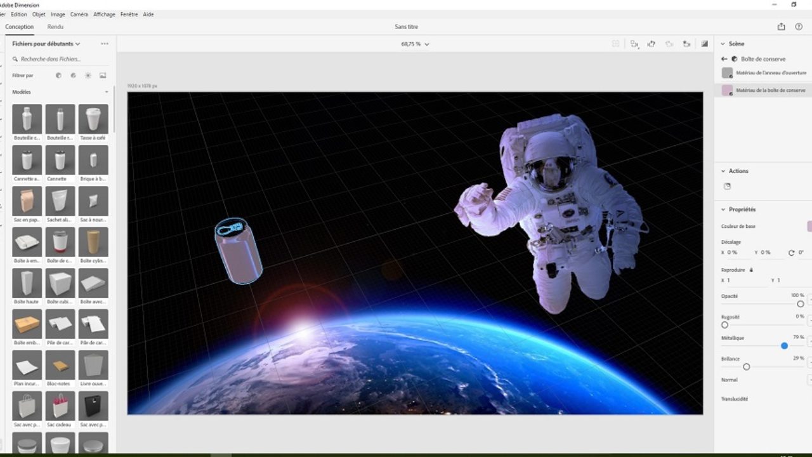Click the lock icon next to Reproduire

751,270
